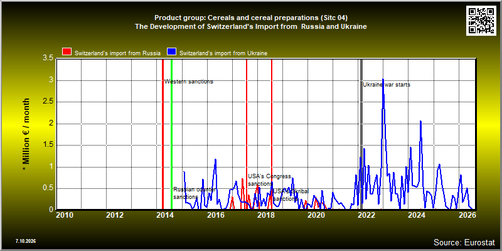The height and width of the screenshot is (251, 502).
Task: Click the blue Ukraine legend swatch
Action: coord(172,53)
